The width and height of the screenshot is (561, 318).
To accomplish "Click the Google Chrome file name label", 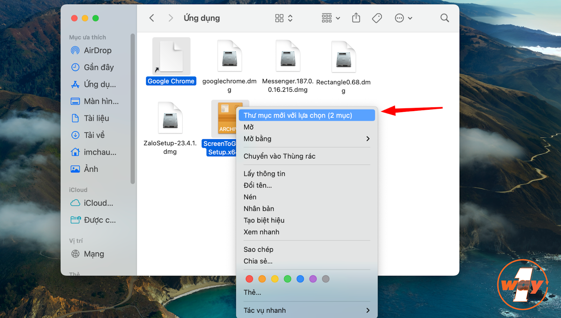I will [x=171, y=81].
